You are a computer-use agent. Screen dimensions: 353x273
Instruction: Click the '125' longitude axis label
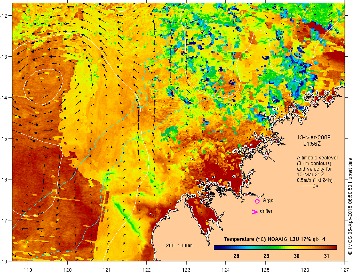(266, 270)
